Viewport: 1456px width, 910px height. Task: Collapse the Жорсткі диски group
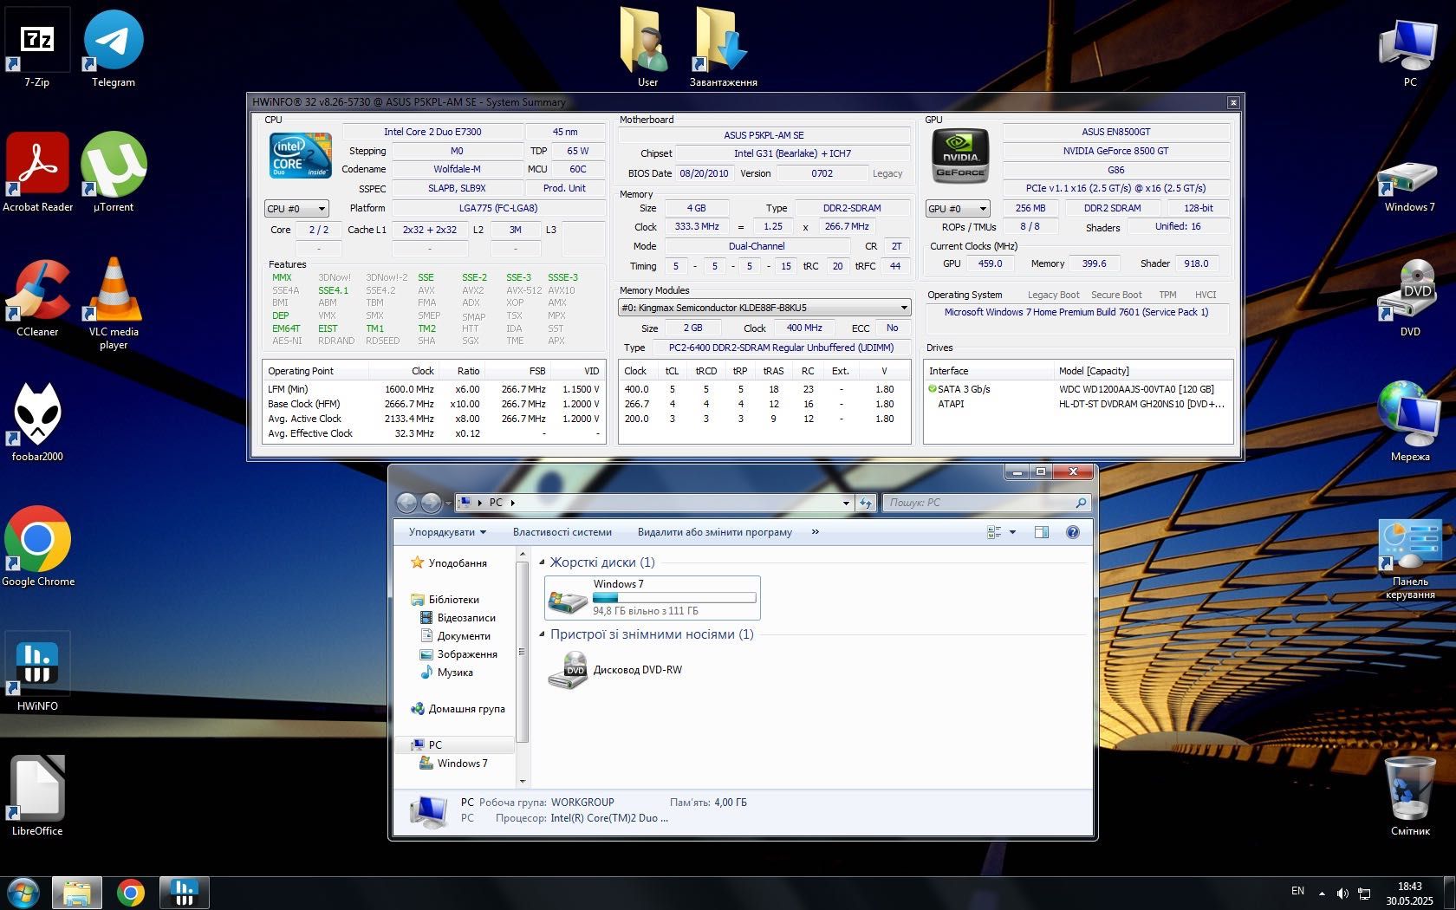(x=543, y=562)
